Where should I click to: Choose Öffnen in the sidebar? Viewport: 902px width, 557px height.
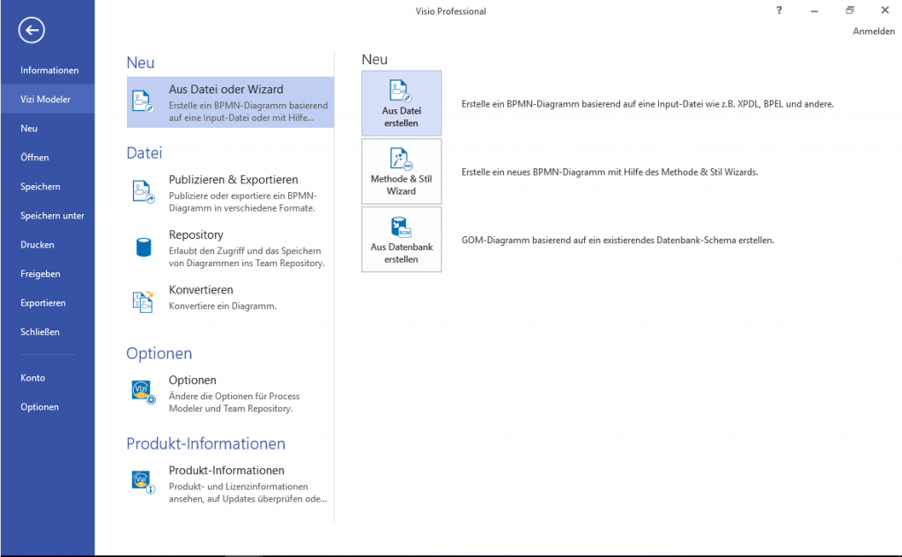[x=34, y=157]
